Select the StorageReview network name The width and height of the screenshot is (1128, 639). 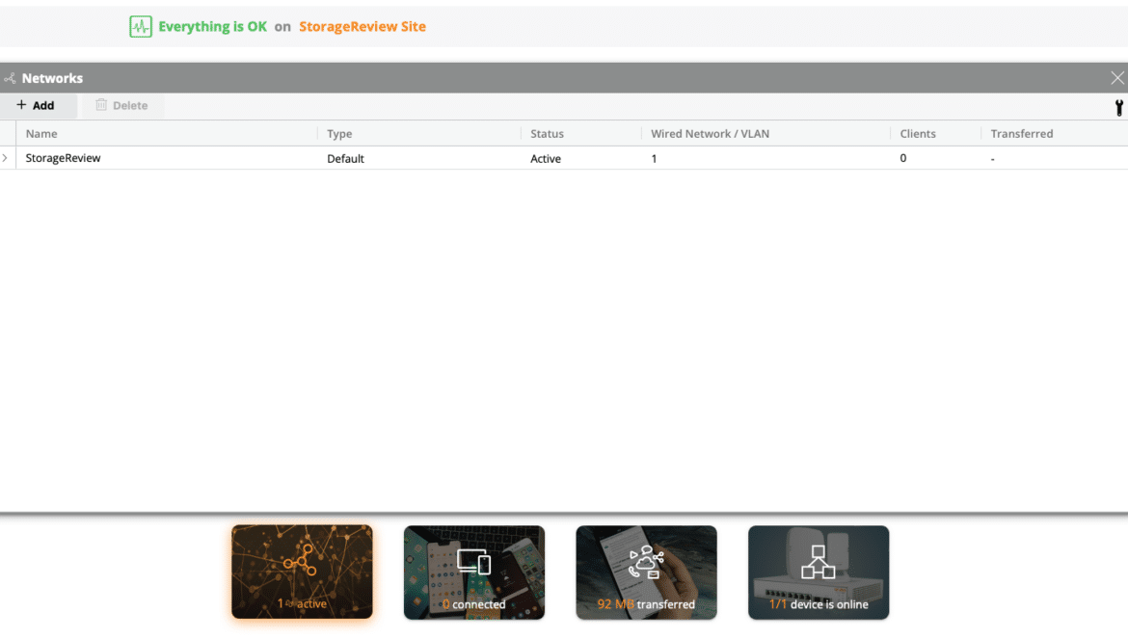point(63,158)
